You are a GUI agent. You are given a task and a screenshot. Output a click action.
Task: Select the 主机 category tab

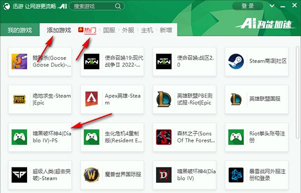tap(147, 30)
